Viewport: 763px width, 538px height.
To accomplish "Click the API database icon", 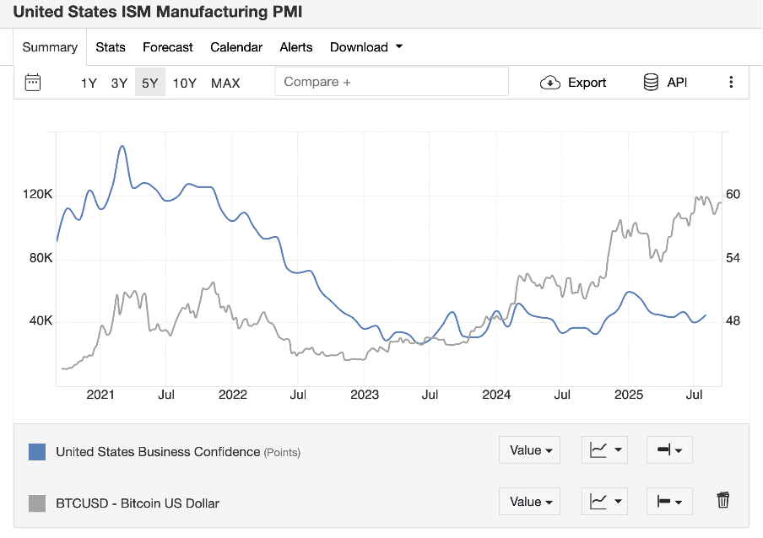I will point(651,82).
